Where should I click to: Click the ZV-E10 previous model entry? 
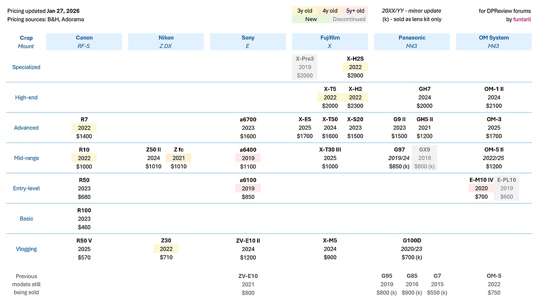click(248, 284)
